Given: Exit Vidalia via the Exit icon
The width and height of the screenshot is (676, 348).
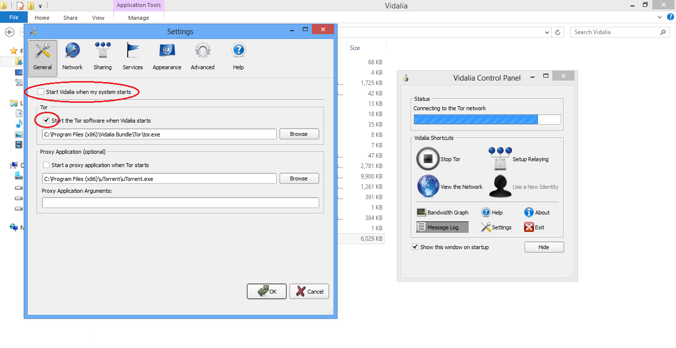Looking at the screenshot, I should 534,227.
